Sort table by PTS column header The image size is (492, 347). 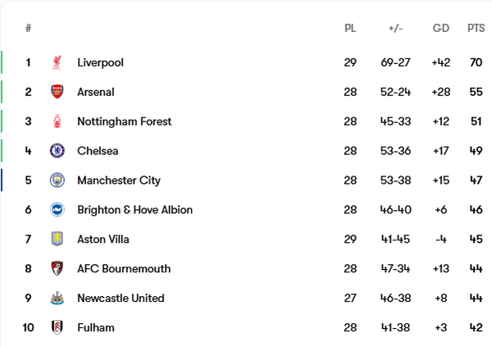476,28
